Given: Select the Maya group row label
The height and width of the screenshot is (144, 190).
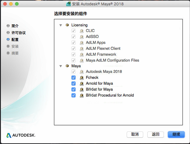Looking at the screenshot, I should coord(76,66).
